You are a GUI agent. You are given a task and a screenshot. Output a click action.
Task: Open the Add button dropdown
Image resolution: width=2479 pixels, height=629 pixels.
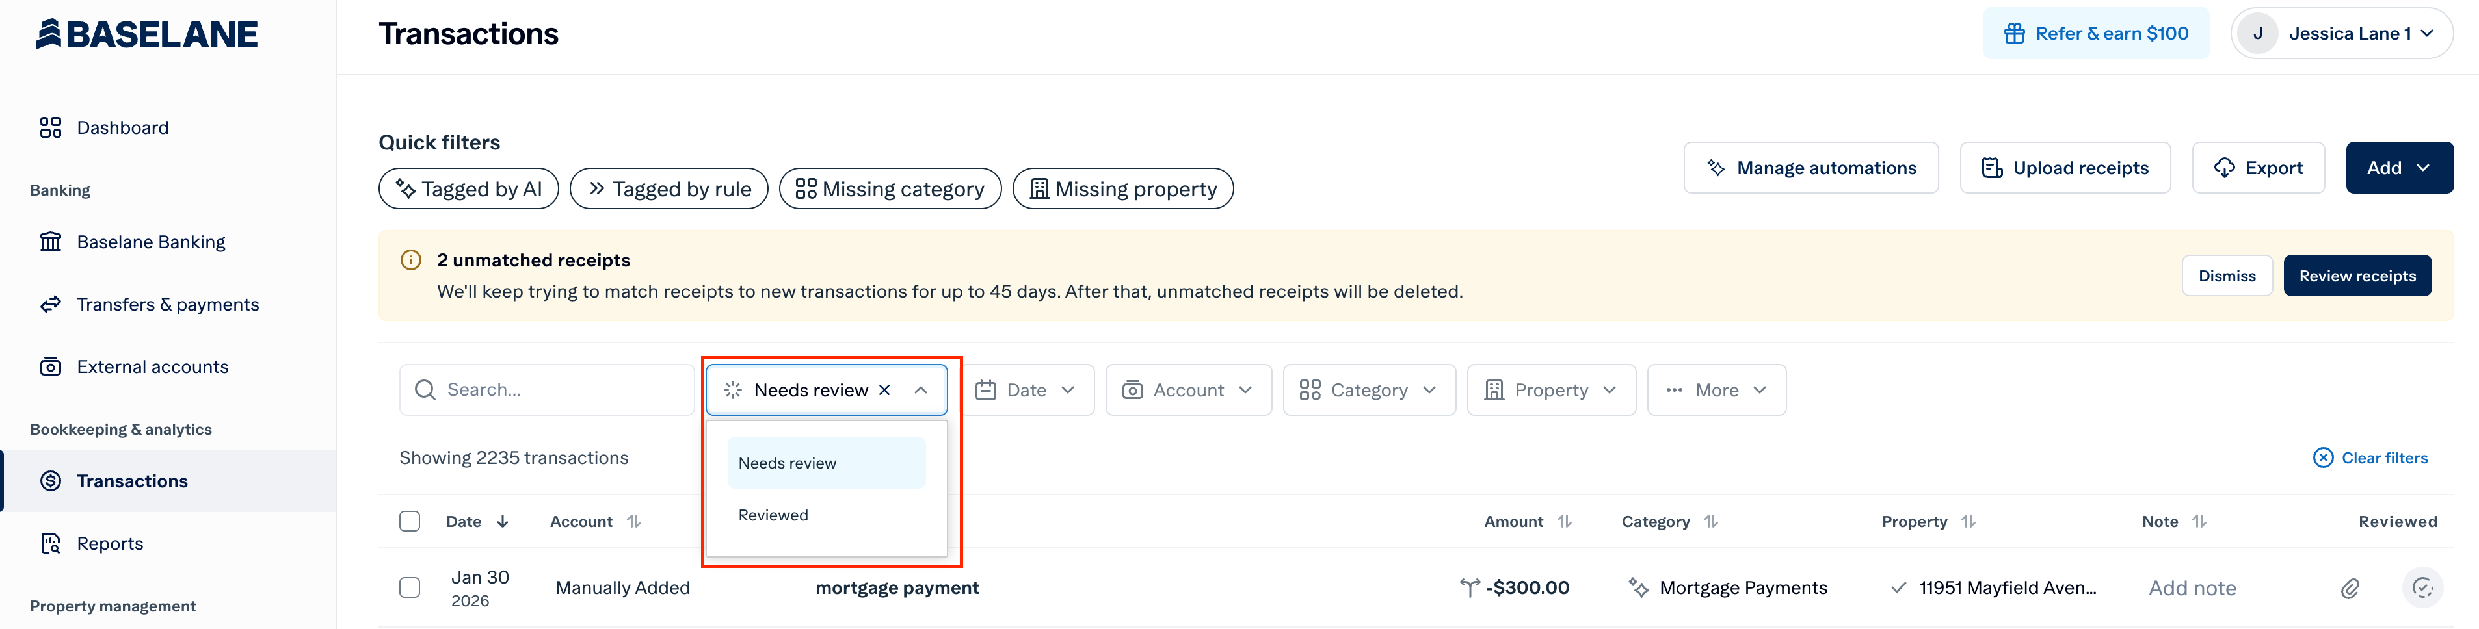[x=2399, y=168]
